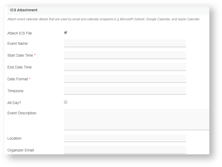This screenshot has height=167, width=222.
Task: Click the End Date Time label
Action: point(19,67)
